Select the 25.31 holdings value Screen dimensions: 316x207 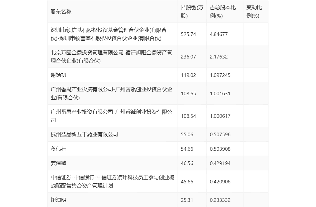(x=187, y=200)
